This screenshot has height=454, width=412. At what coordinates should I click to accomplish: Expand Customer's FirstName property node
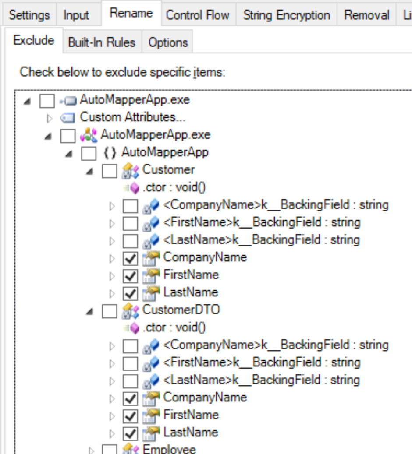point(112,276)
